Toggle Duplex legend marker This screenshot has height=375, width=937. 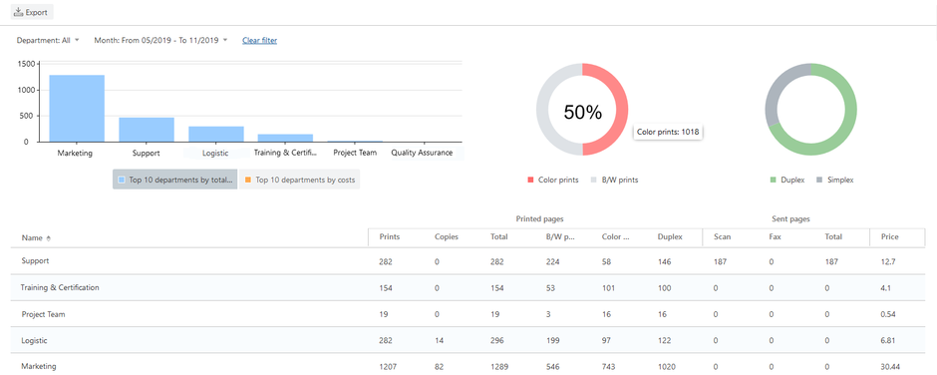click(774, 181)
